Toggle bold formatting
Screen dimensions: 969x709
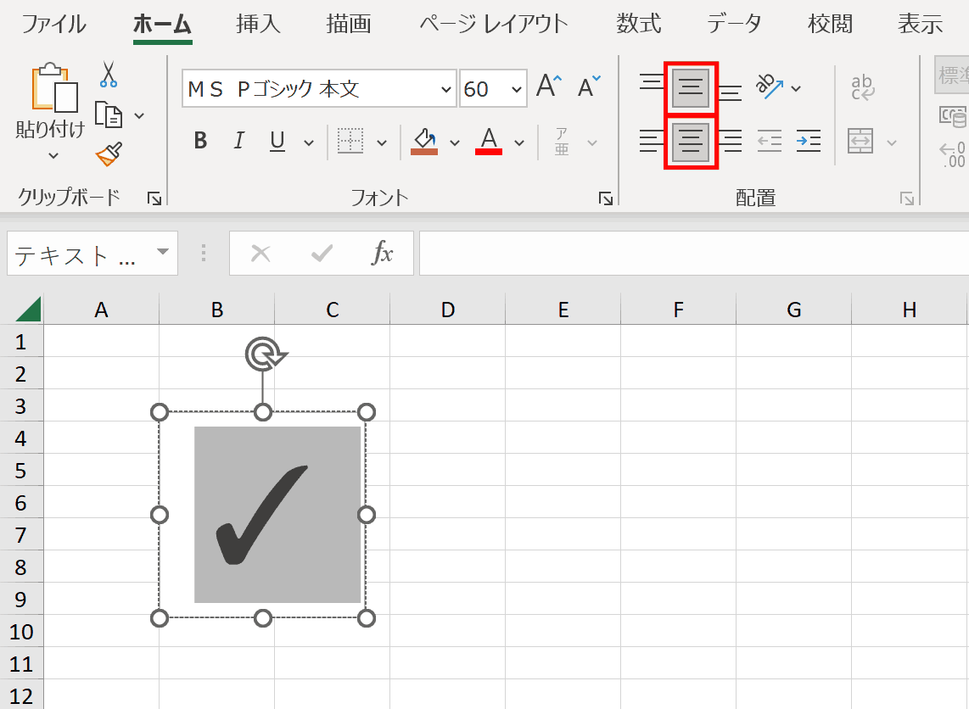200,142
